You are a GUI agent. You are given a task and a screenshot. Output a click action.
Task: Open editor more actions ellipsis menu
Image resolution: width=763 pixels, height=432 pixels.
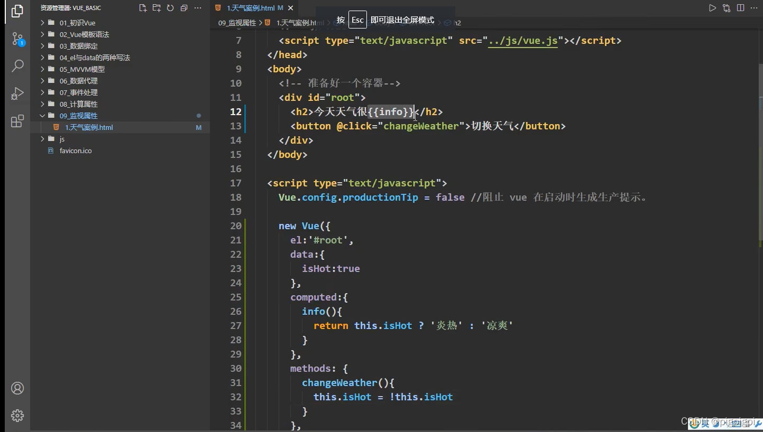tap(754, 8)
